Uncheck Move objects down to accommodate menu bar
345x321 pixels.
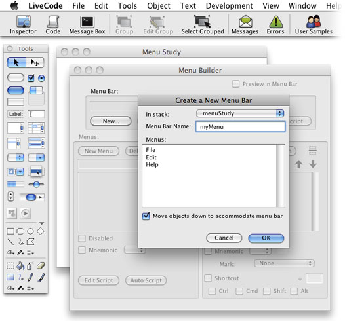pos(146,216)
